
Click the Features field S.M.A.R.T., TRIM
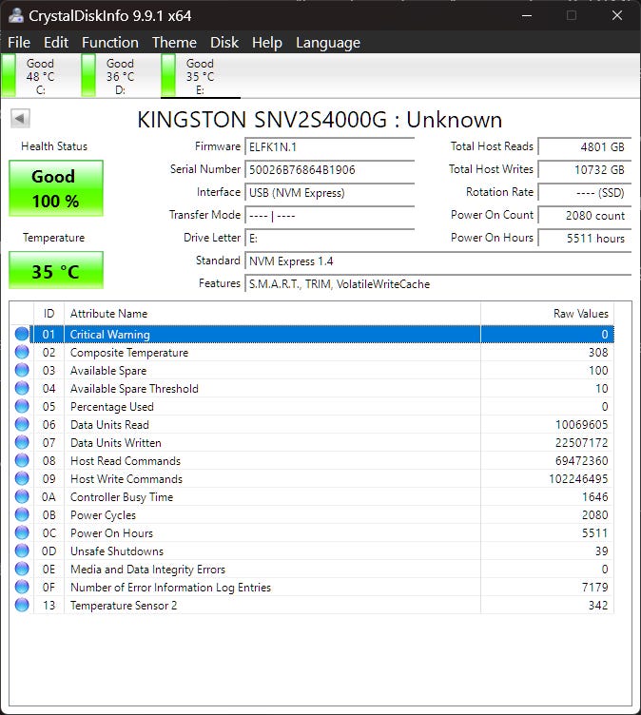tap(438, 284)
